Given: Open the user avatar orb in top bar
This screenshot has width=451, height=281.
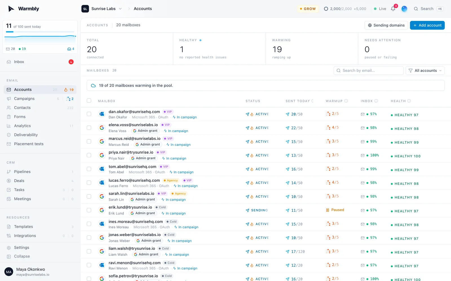Looking at the screenshot, I should click(404, 9).
